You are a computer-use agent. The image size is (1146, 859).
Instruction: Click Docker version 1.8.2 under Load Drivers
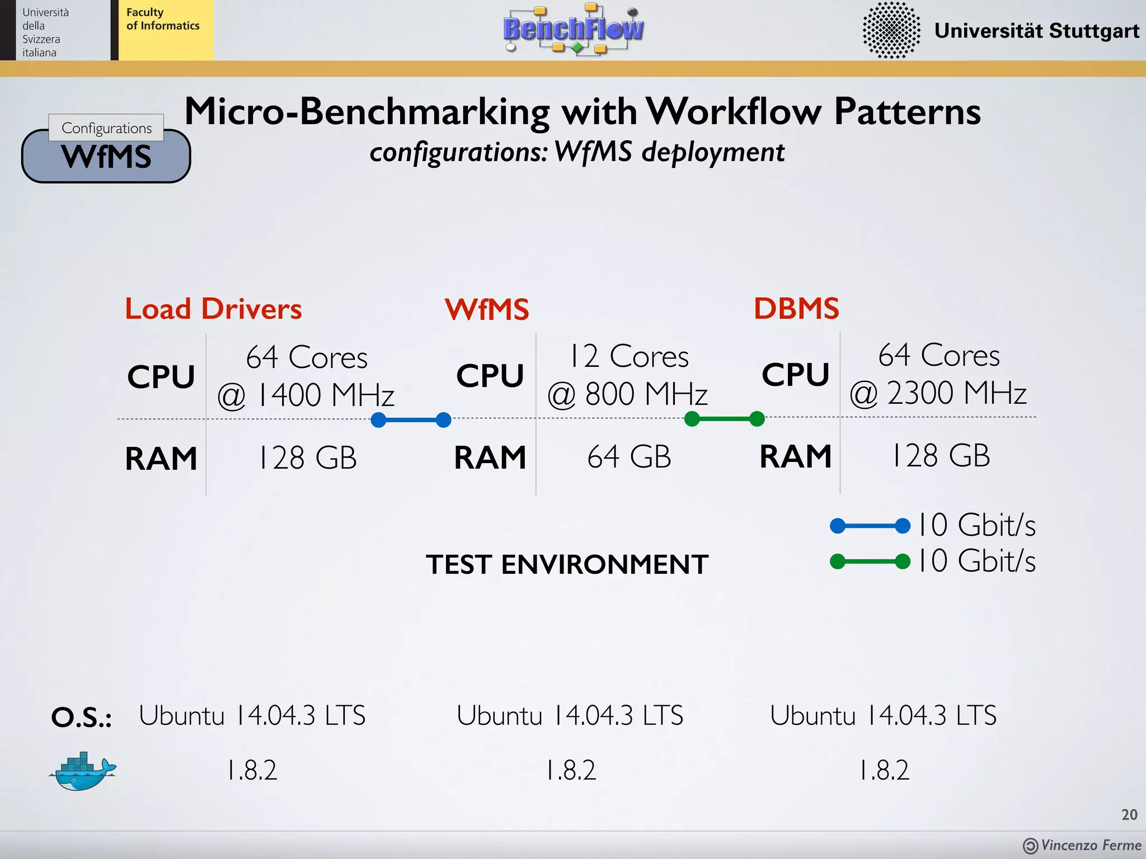(252, 770)
